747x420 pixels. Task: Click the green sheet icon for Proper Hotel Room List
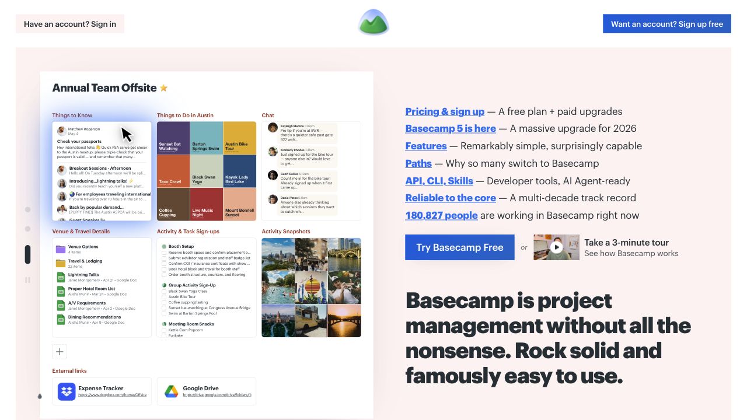[x=61, y=291]
